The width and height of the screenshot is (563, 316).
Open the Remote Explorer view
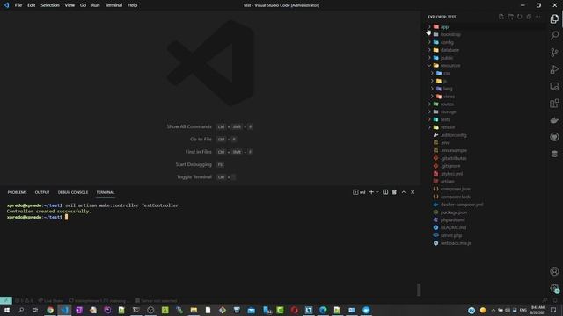(x=554, y=86)
